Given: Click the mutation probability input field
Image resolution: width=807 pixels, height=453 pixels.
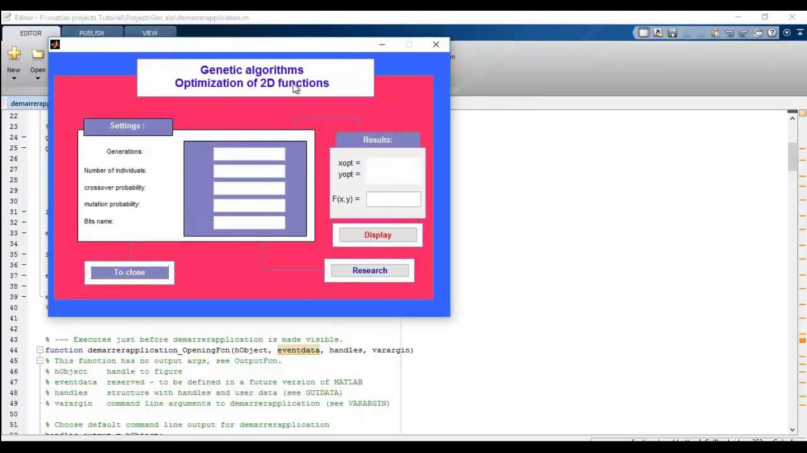Looking at the screenshot, I should (249, 205).
